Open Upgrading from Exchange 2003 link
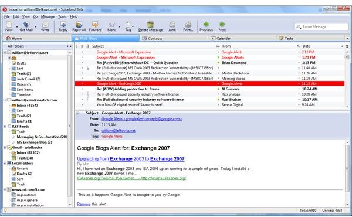352x217 pixels. coord(131,159)
